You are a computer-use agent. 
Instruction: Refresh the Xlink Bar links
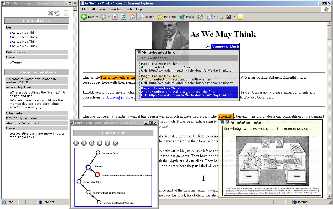point(57,13)
